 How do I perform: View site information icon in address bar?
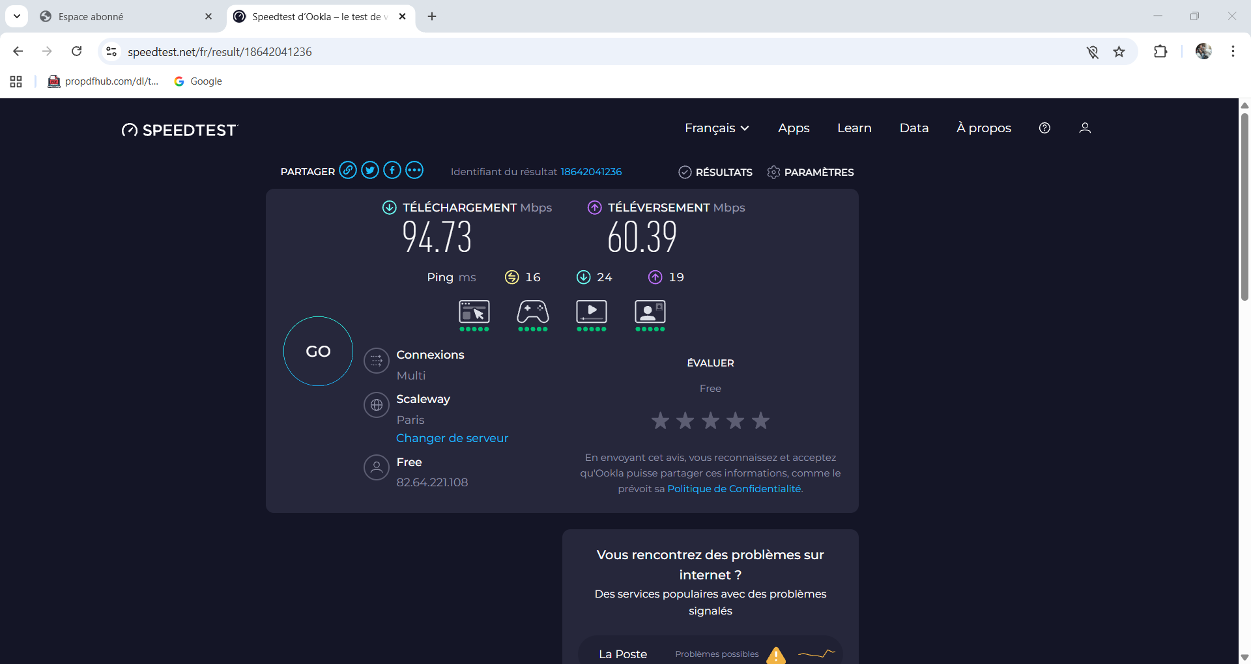112,51
